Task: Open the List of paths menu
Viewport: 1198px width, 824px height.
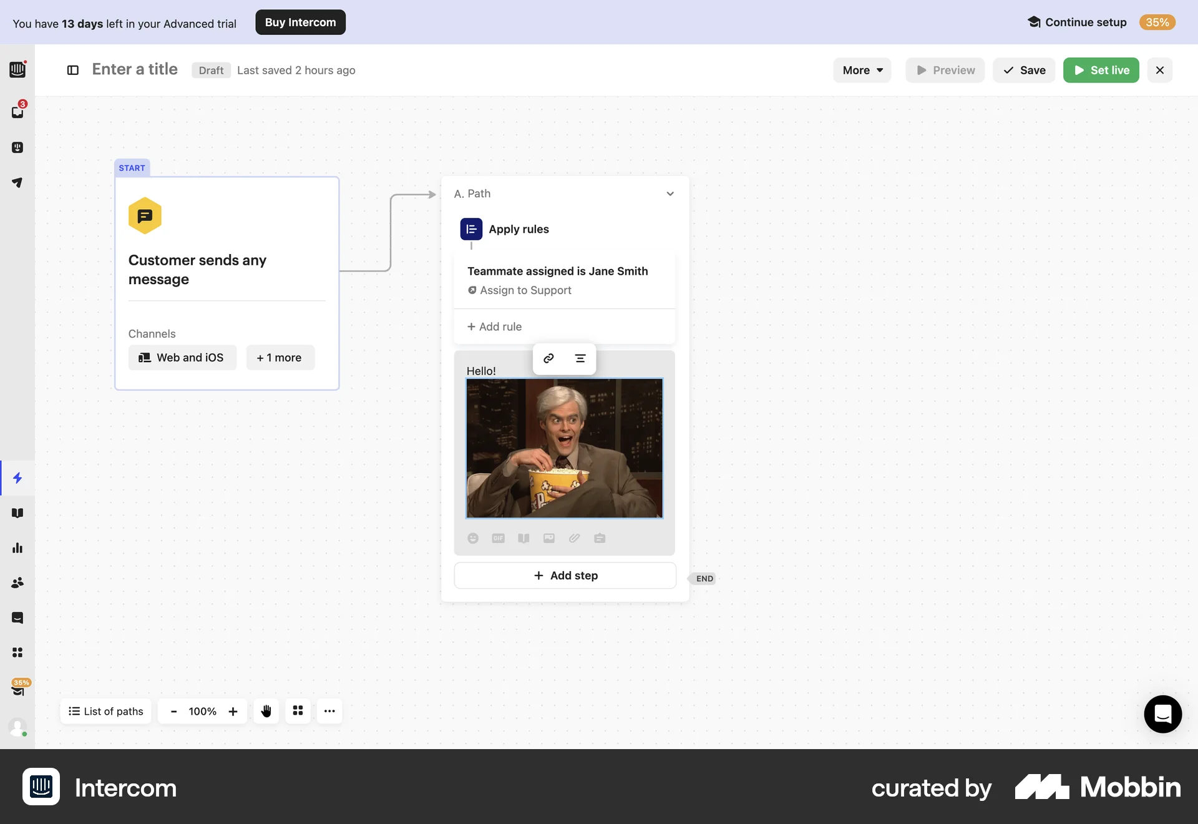Action: pos(105,711)
